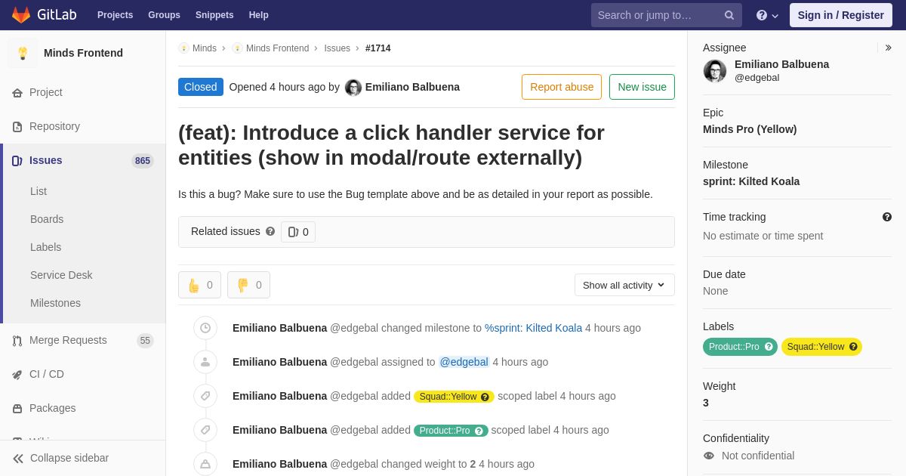Click the Project home icon

(x=17, y=93)
